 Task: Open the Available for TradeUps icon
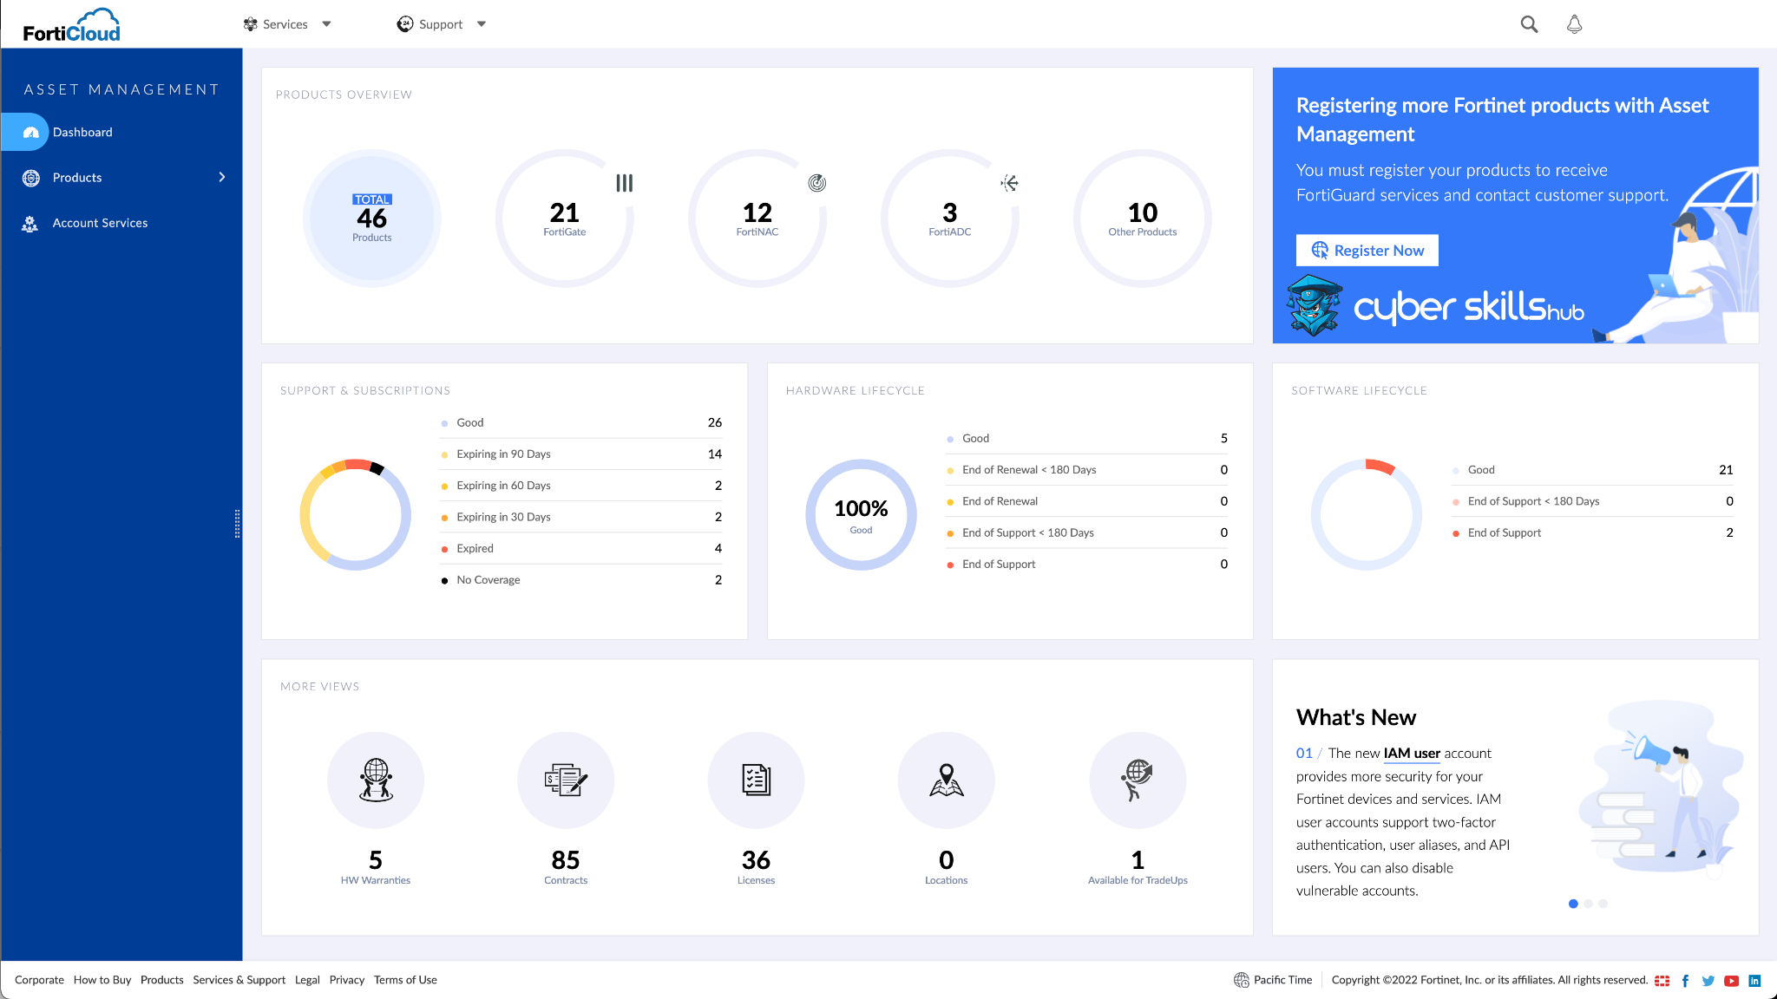point(1137,780)
